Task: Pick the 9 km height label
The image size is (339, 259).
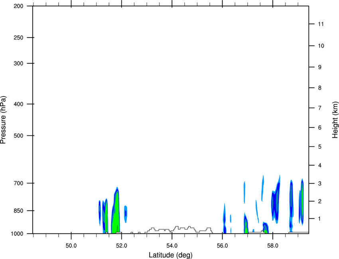Action: (x=320, y=67)
